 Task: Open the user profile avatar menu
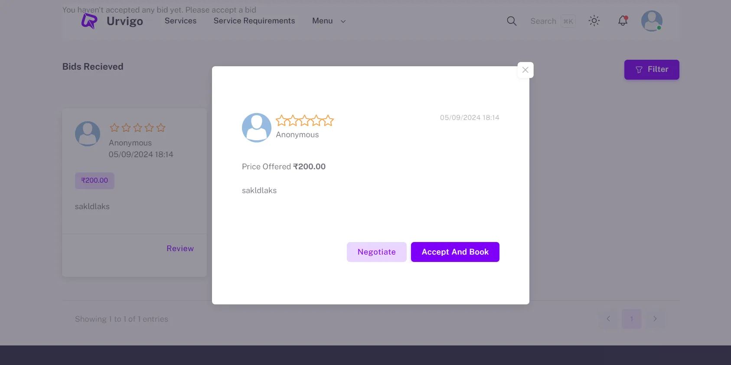[652, 21]
